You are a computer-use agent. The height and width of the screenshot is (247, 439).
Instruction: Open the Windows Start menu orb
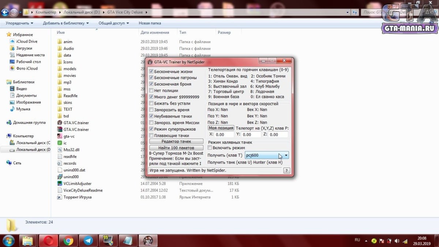pos(8,240)
